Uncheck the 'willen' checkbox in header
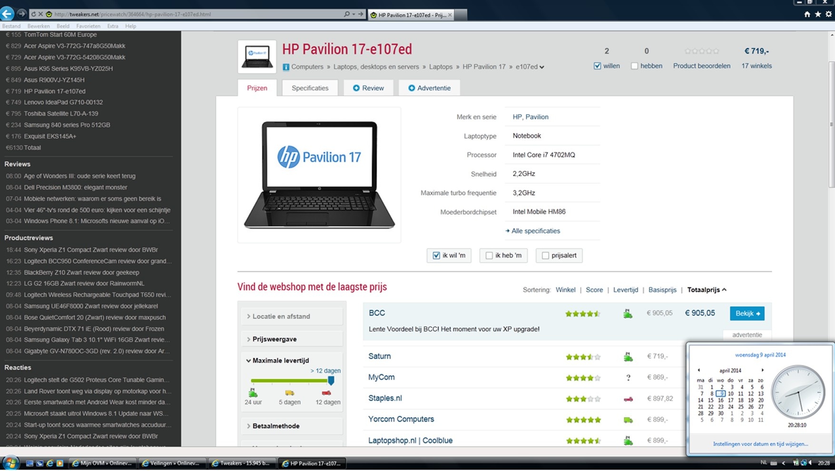The height and width of the screenshot is (471, 835). (598, 66)
